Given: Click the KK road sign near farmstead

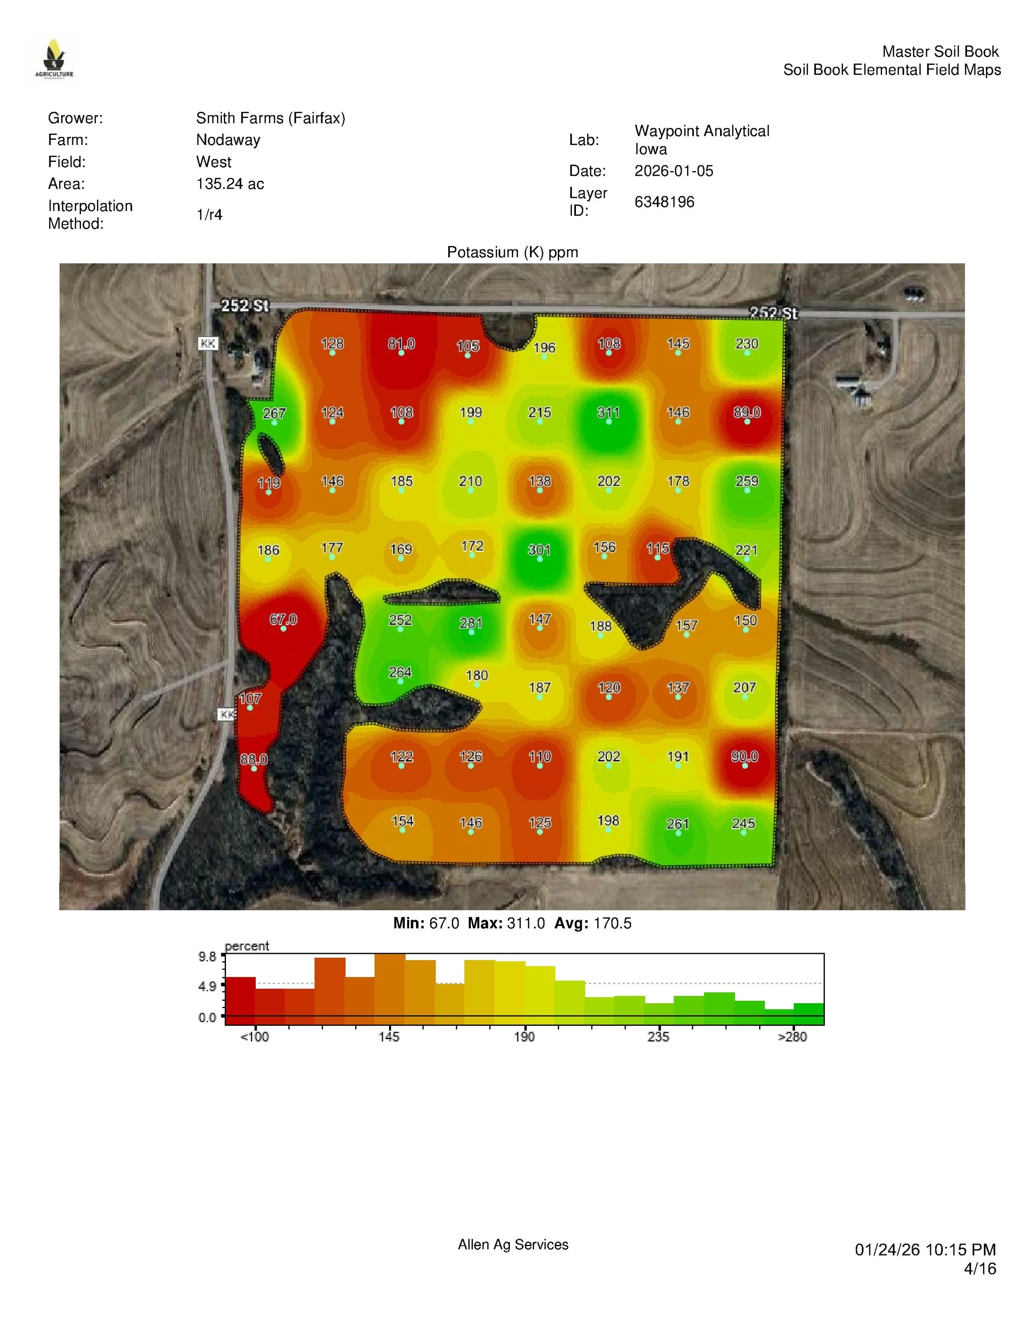Looking at the screenshot, I should pyautogui.click(x=208, y=344).
